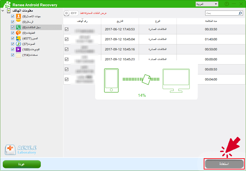Toggle the الصور(4577) checkbox
Image resolution: width=246 pixels, height=171 pixels.
[x=13, y=38]
